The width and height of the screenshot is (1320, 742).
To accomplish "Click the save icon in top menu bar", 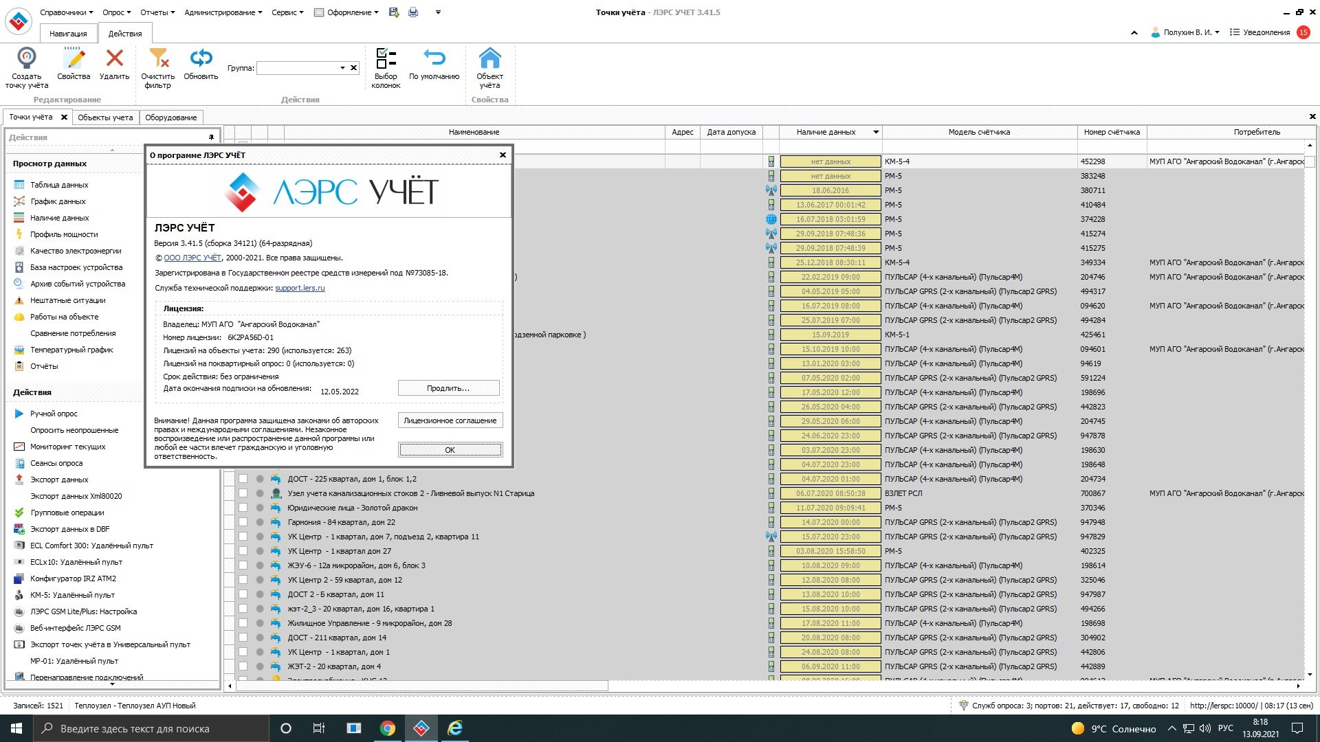I will tap(394, 12).
